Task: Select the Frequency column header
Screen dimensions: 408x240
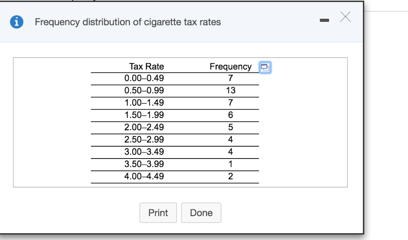Action: [231, 66]
